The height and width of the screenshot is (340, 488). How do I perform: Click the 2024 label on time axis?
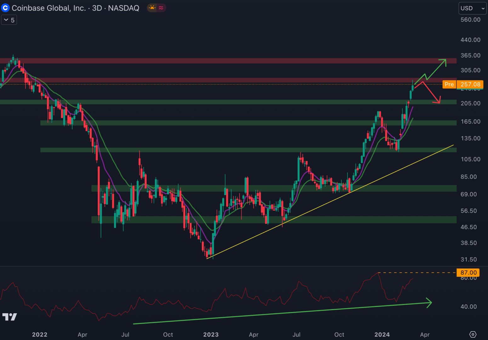(x=382, y=335)
